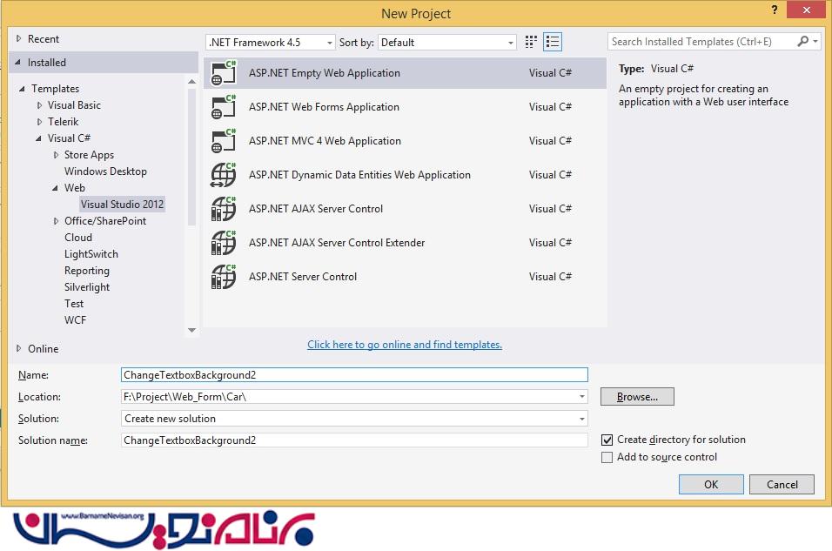This screenshot has width=832, height=551.
Task: Open the .NET Framework version dropdown
Action: point(271,43)
